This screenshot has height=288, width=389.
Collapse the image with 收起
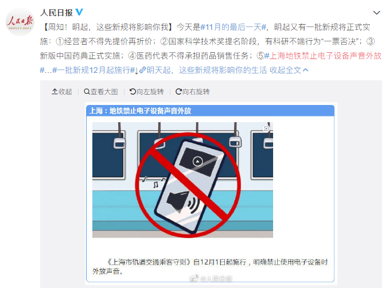click(62, 92)
